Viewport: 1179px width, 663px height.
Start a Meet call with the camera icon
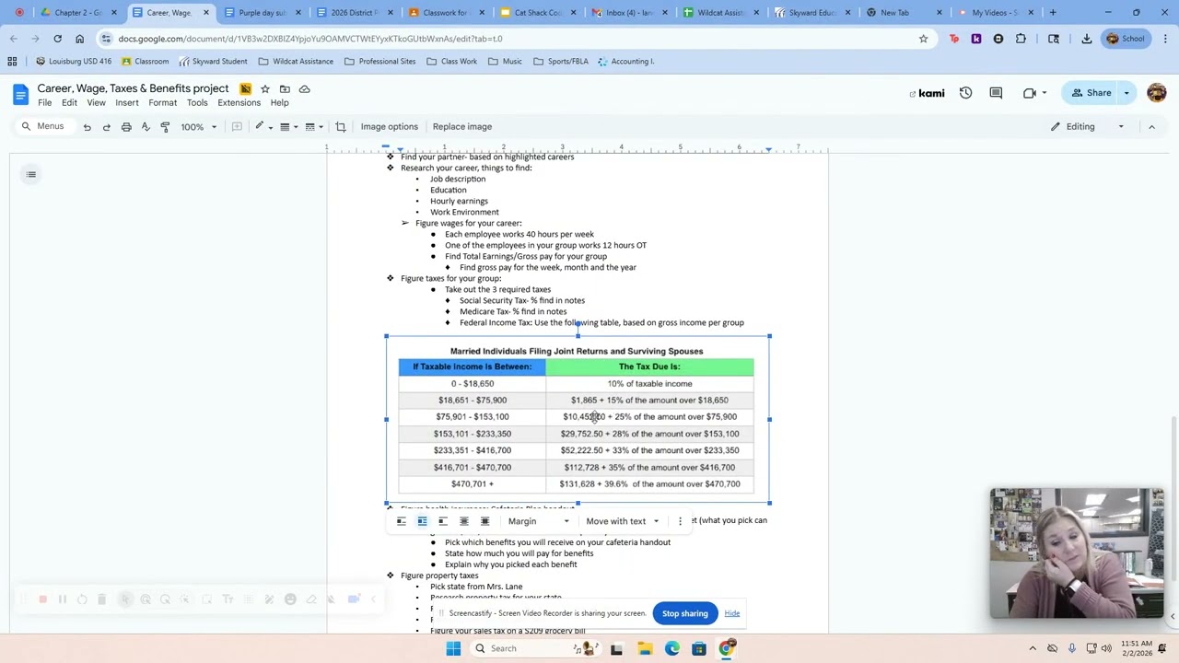(x=1030, y=93)
